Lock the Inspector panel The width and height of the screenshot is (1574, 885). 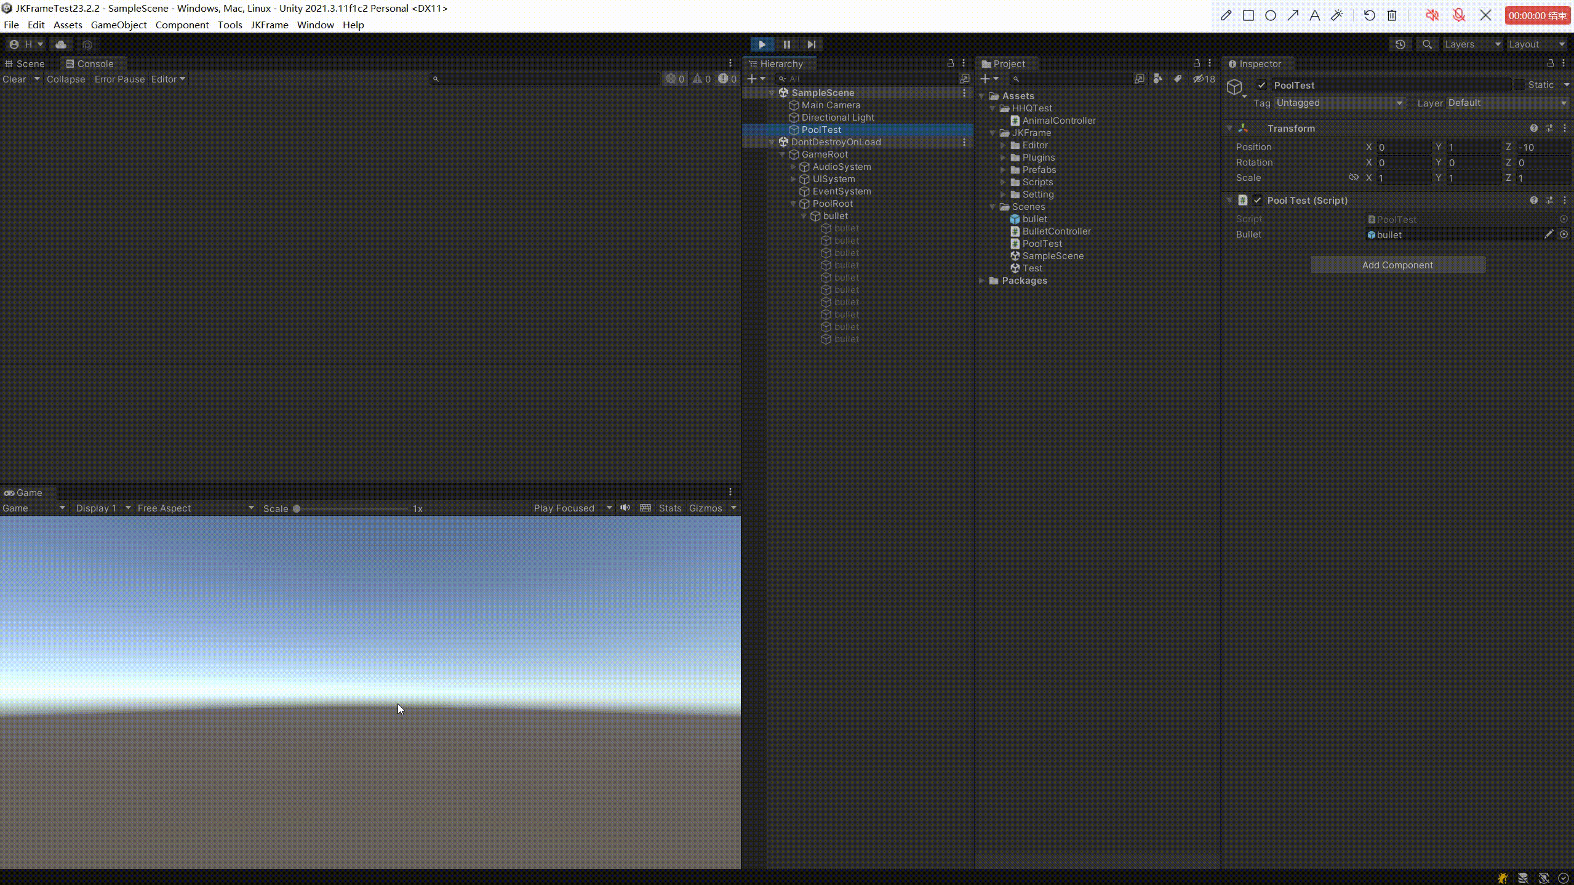[1550, 63]
